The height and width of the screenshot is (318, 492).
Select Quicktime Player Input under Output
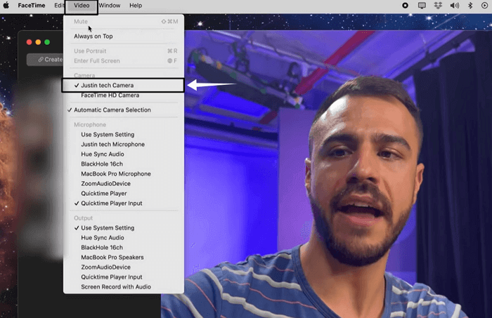point(124,277)
